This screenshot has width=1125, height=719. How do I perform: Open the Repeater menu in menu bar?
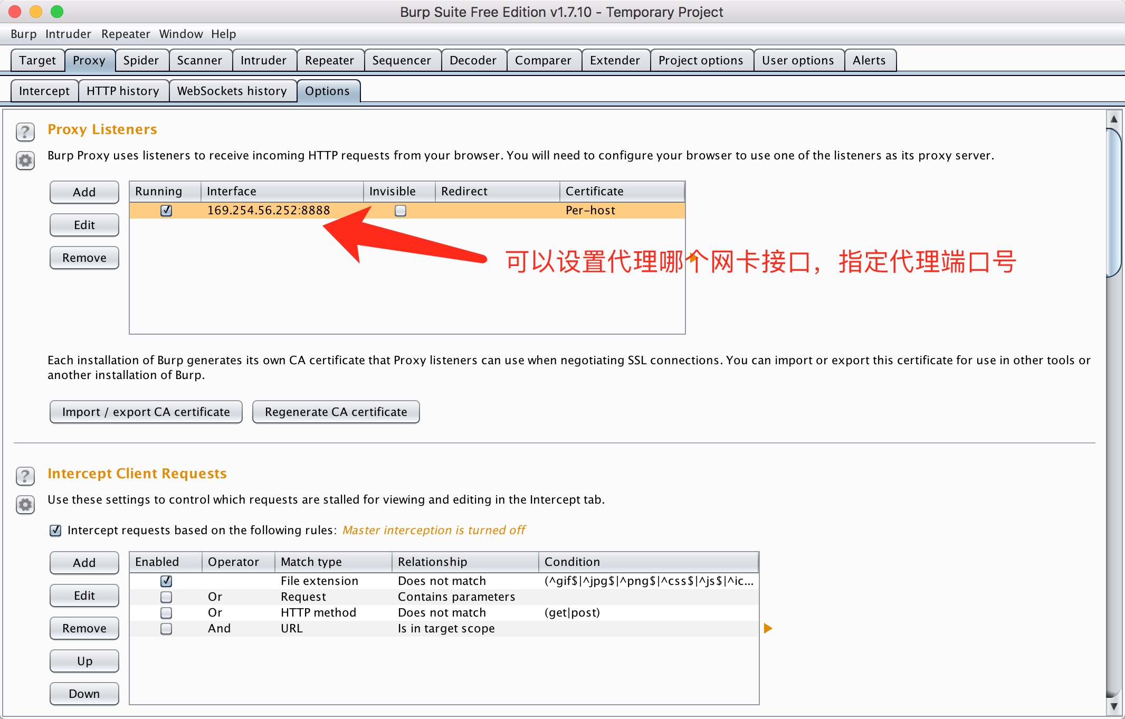pyautogui.click(x=126, y=34)
